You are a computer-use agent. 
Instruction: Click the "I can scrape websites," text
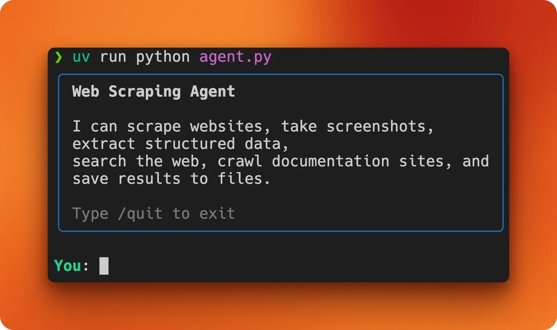171,126
